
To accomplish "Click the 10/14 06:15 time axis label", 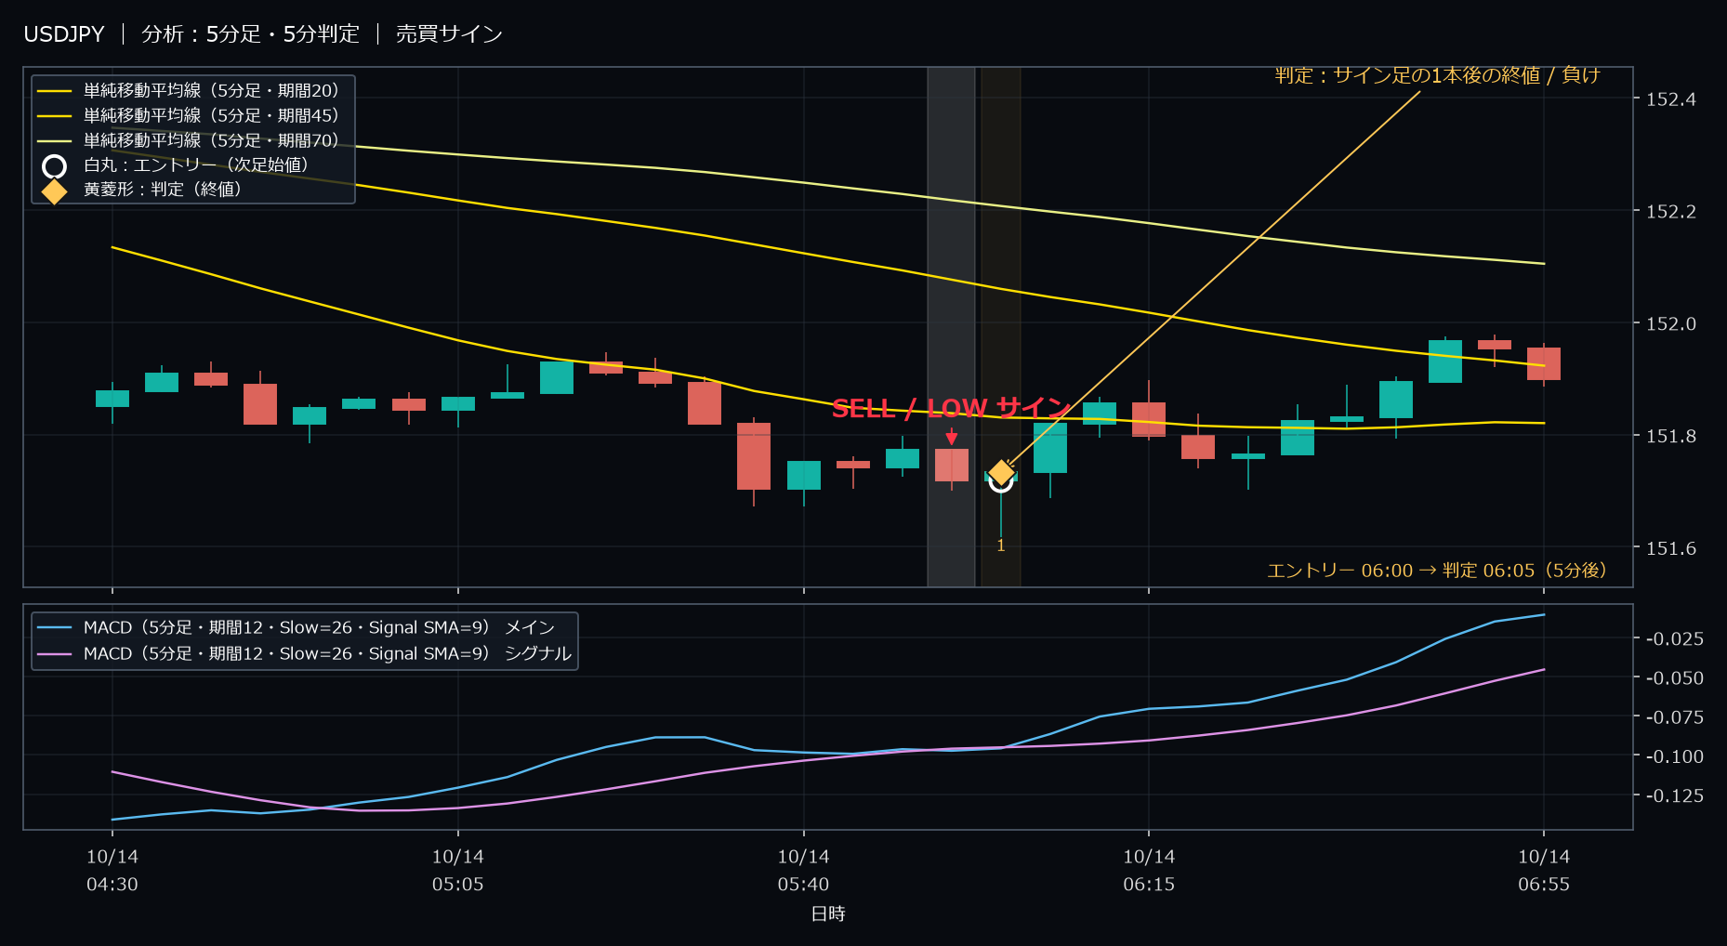I will (x=1149, y=871).
